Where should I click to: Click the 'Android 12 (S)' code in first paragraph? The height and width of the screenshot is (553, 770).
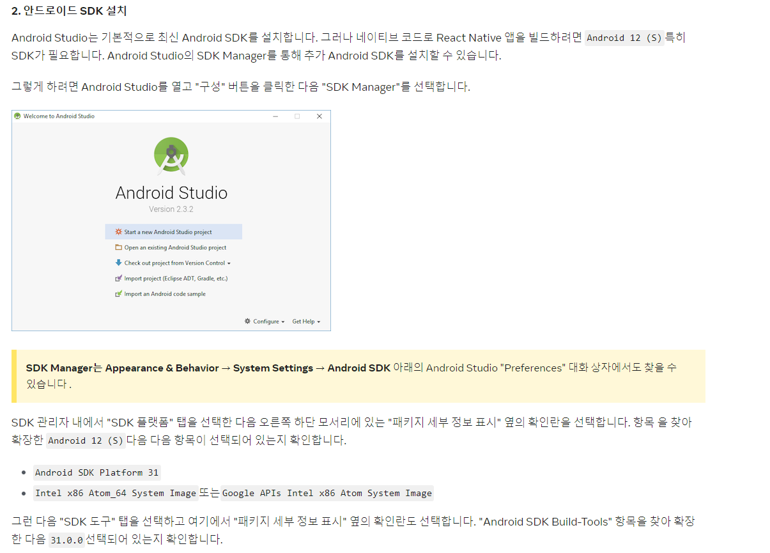[x=624, y=38]
